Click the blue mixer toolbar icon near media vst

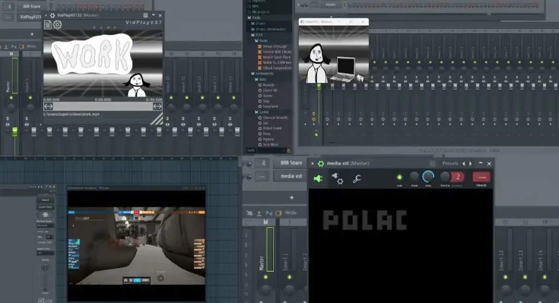(269, 213)
